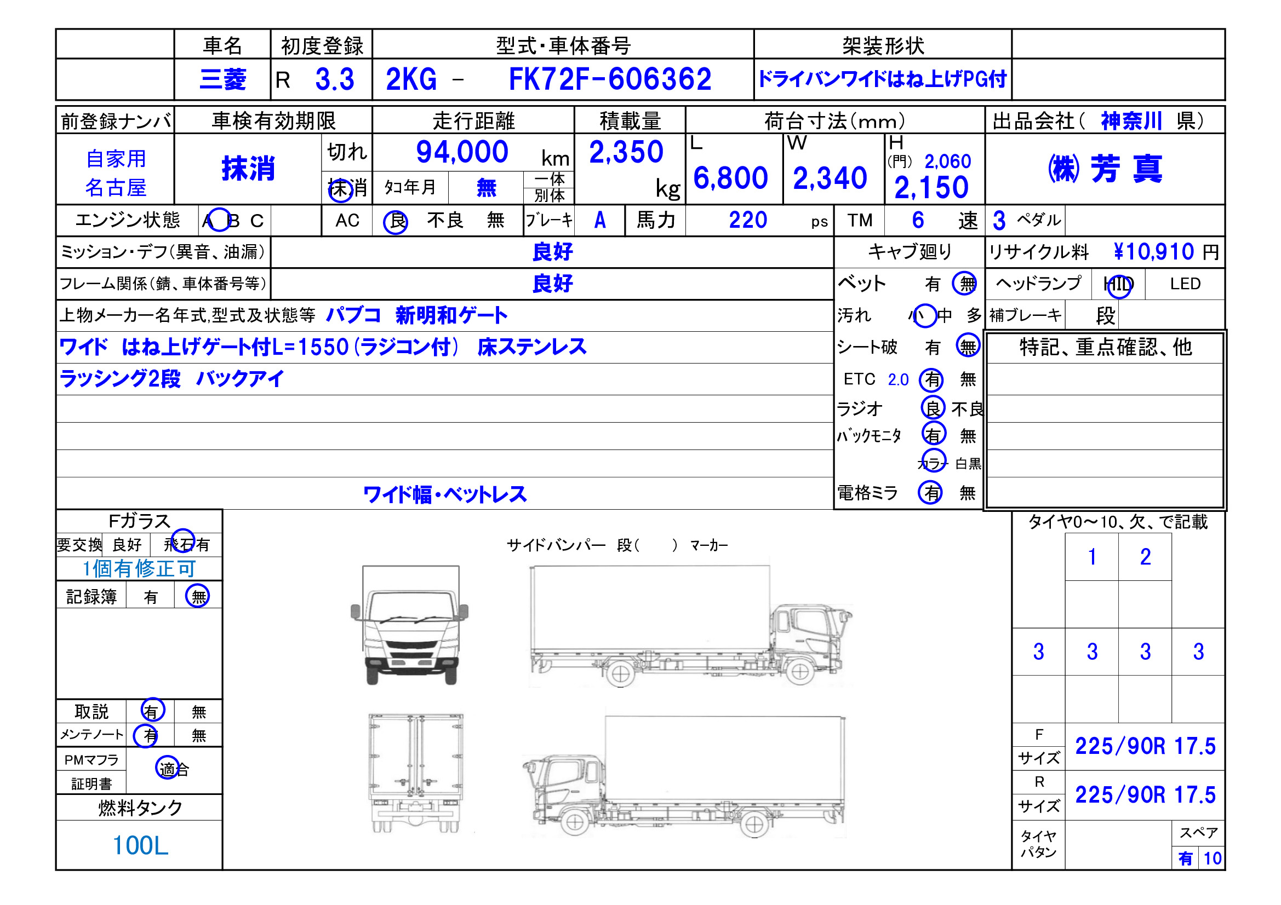Click the bed width value '2,340'

pos(830,178)
